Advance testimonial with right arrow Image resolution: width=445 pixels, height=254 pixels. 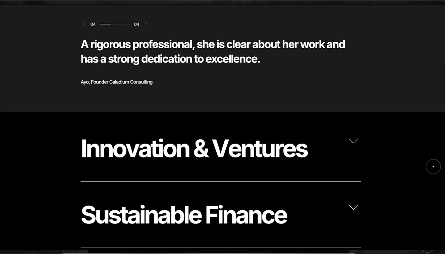[146, 24]
